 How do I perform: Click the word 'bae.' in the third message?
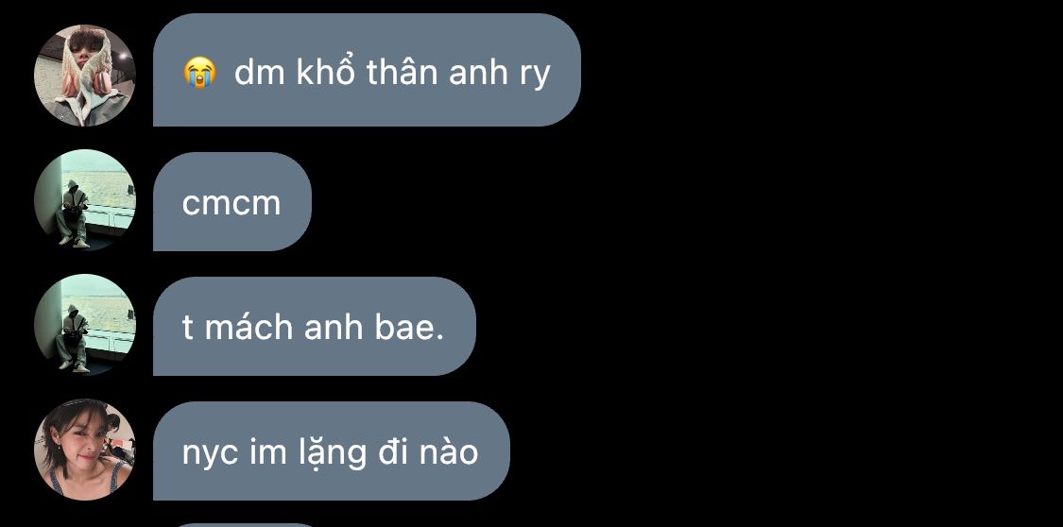(x=409, y=327)
